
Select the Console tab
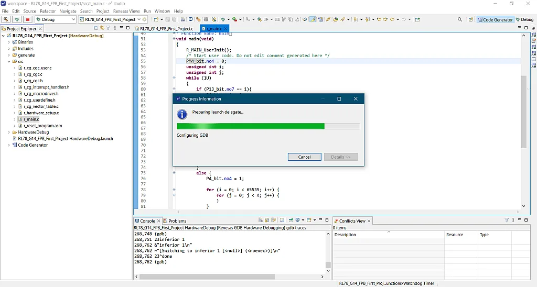pos(147,221)
